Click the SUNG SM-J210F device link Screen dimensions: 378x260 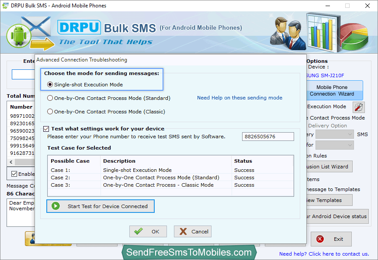click(x=325, y=75)
